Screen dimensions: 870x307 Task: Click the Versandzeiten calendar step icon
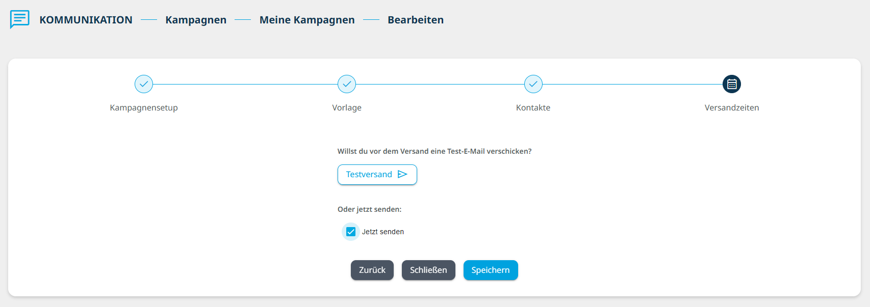[x=732, y=84]
